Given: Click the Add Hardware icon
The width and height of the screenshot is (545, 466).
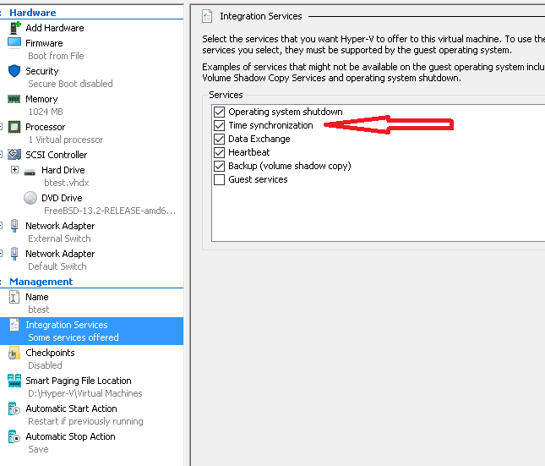Looking at the screenshot, I should (14, 28).
